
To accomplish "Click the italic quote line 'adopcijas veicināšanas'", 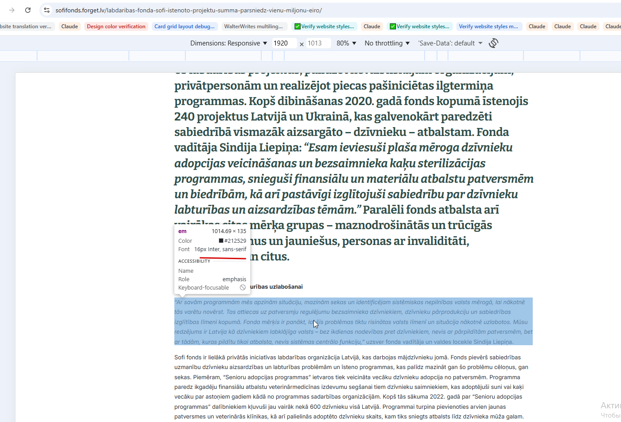I will pos(330,163).
